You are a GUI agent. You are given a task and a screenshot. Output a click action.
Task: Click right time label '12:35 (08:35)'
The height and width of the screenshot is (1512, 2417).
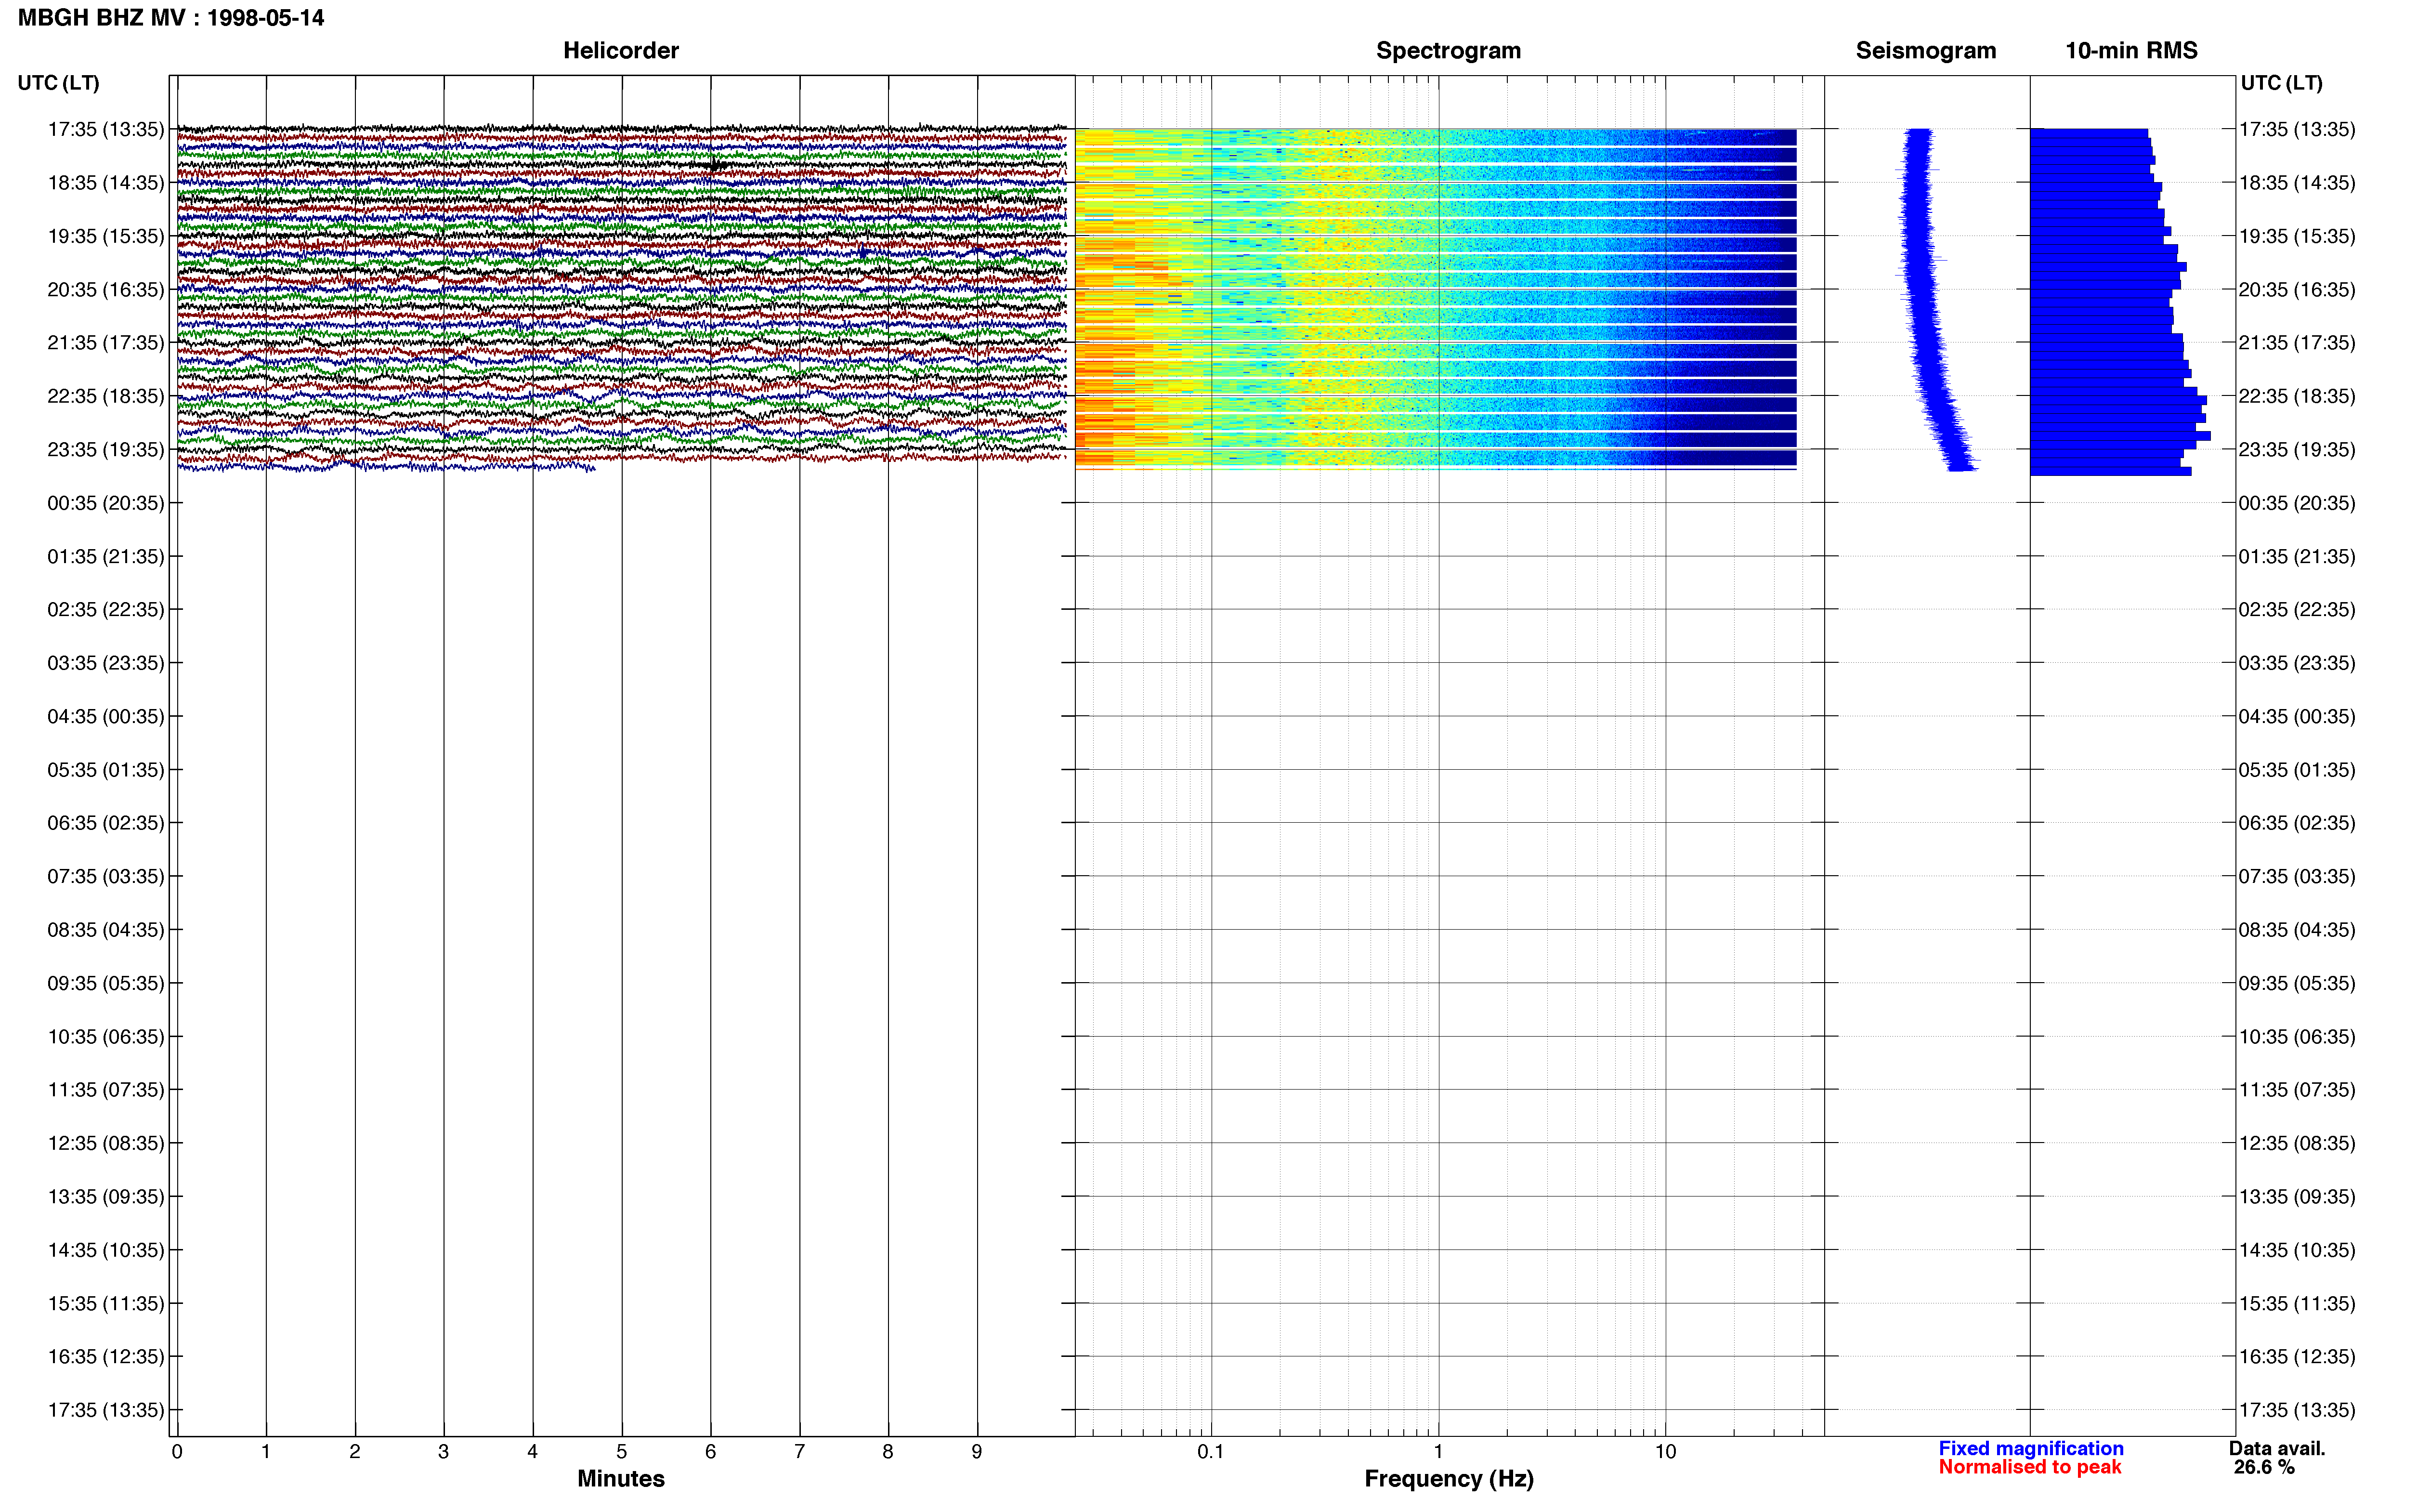pyautogui.click(x=2297, y=1143)
